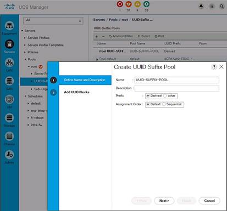
Task: Click the Cisco logo
Action: 9,7
